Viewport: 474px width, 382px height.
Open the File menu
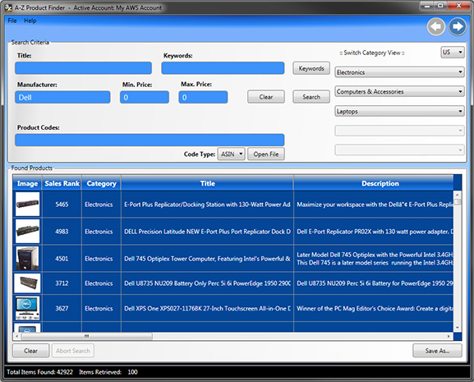pyautogui.click(x=12, y=21)
